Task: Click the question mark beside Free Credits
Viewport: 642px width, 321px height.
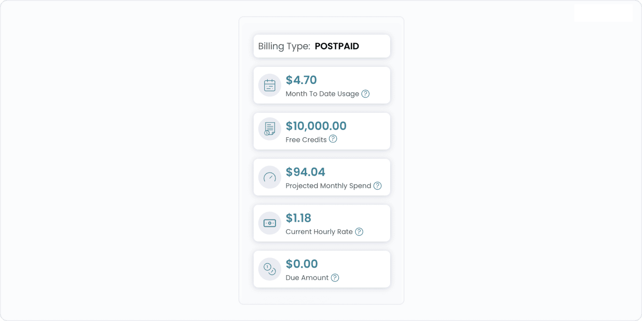Action: [333, 139]
